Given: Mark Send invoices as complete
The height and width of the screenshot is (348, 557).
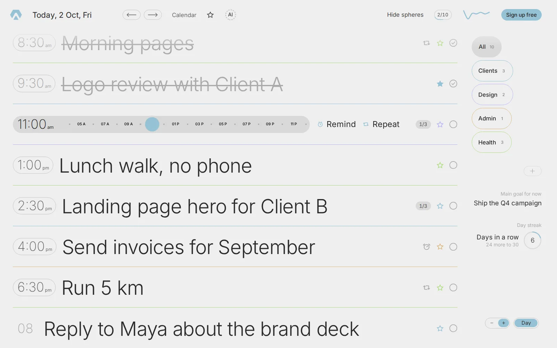Looking at the screenshot, I should pos(453,247).
